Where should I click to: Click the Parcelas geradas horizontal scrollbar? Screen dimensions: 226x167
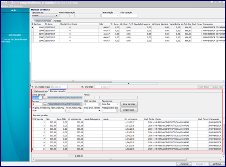(111, 159)
